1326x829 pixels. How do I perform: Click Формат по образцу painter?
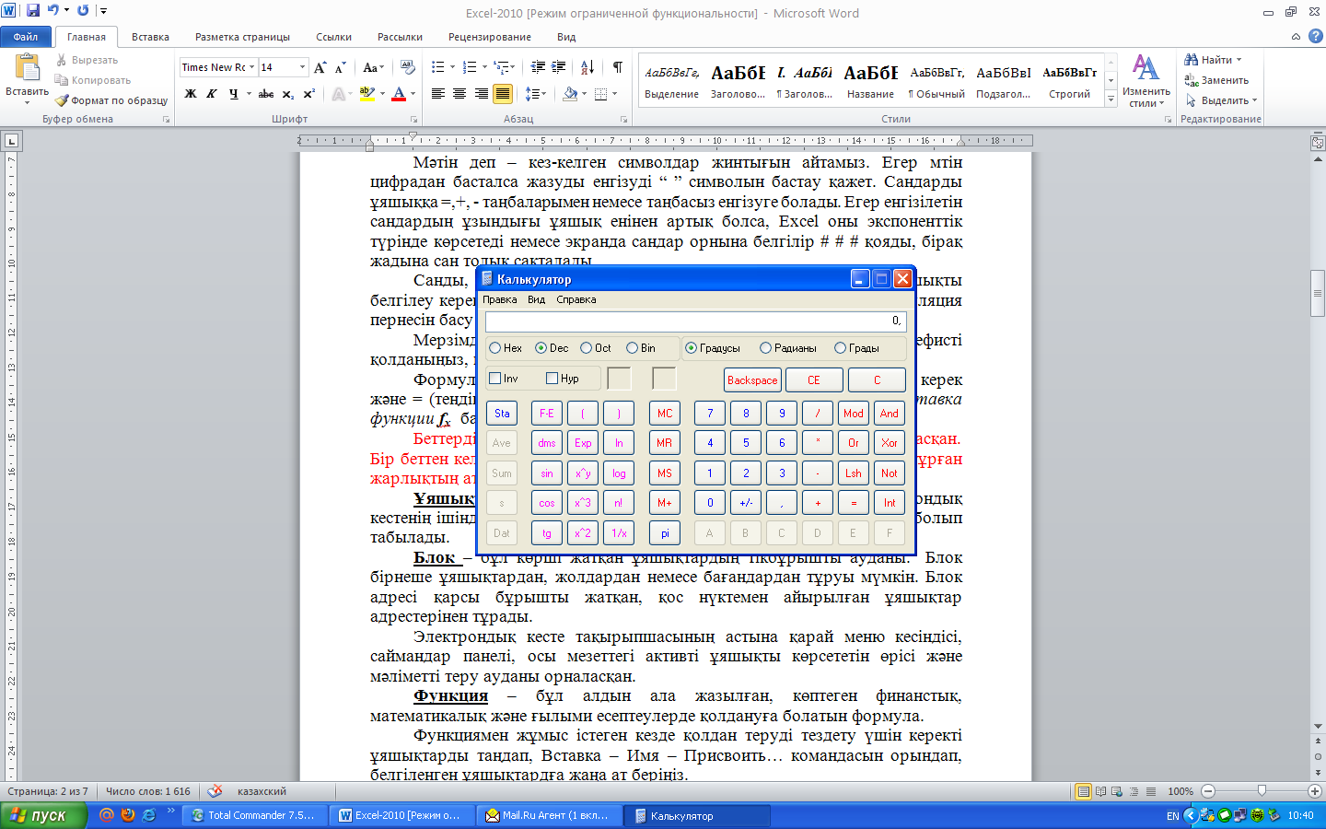click(111, 100)
